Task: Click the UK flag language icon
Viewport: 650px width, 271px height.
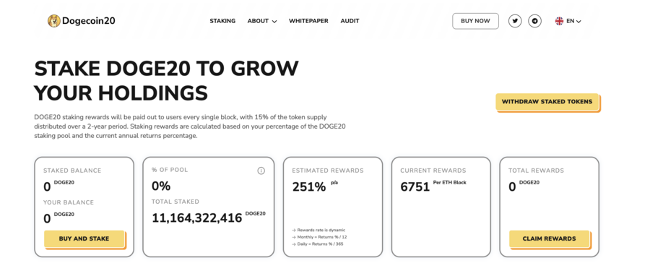Action: tap(559, 21)
